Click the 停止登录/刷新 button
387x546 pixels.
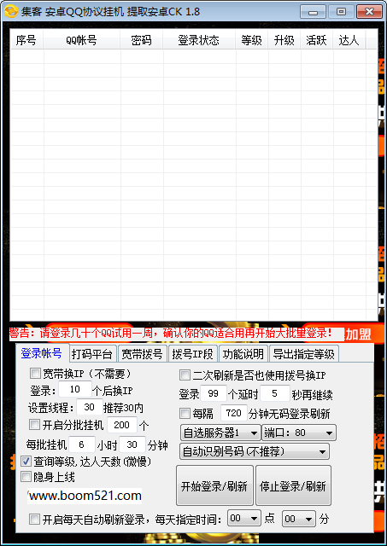tap(293, 485)
